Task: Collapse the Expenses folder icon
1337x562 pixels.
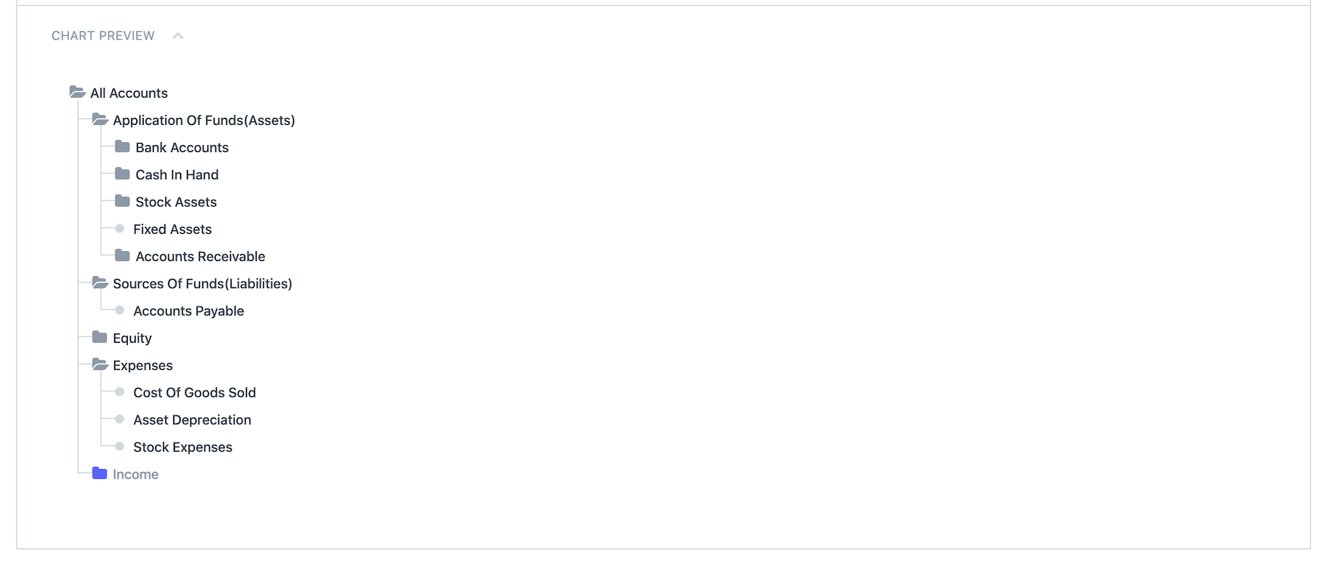Action: [x=100, y=364]
